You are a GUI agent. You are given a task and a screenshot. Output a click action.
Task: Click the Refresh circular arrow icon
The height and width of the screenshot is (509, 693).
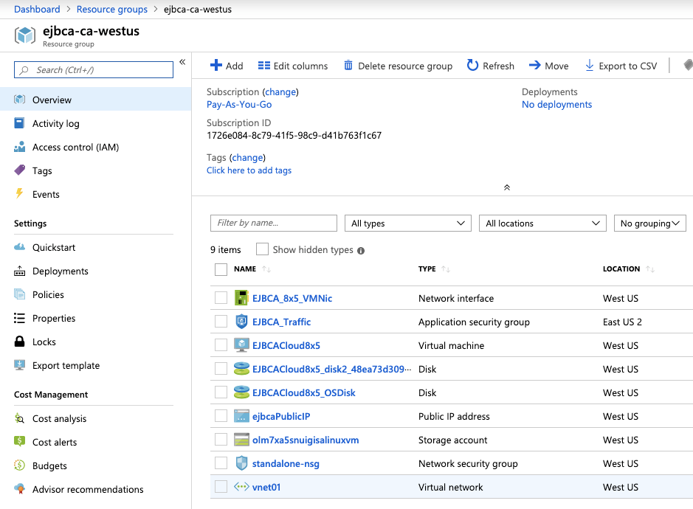tap(473, 66)
